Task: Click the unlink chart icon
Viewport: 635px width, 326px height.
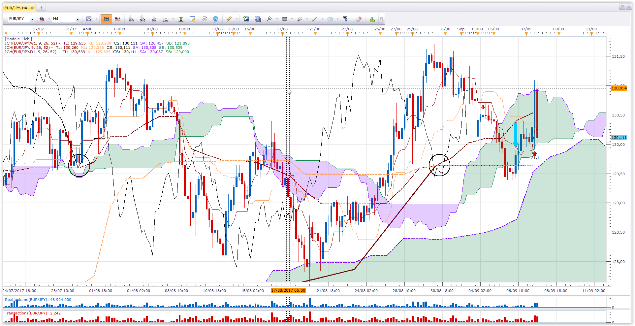Action: coord(42,19)
